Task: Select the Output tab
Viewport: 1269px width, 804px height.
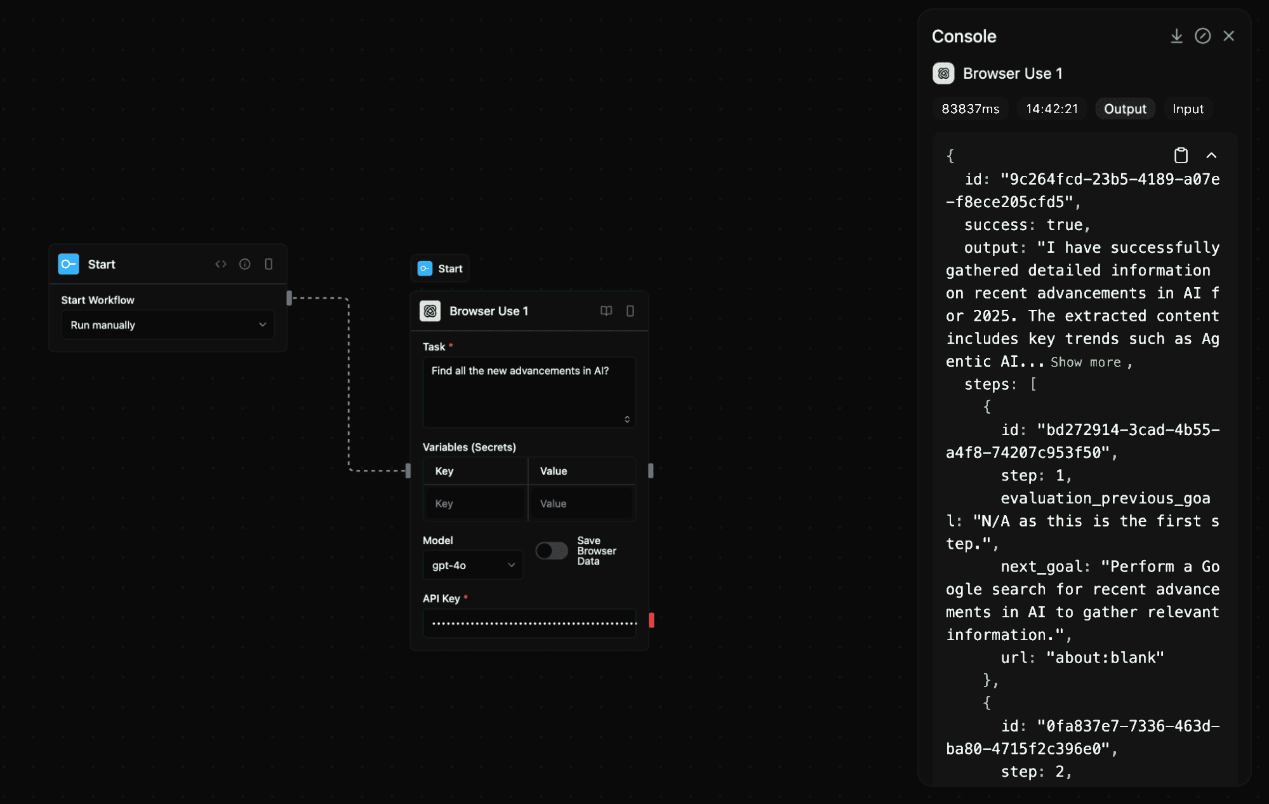Action: click(x=1124, y=109)
